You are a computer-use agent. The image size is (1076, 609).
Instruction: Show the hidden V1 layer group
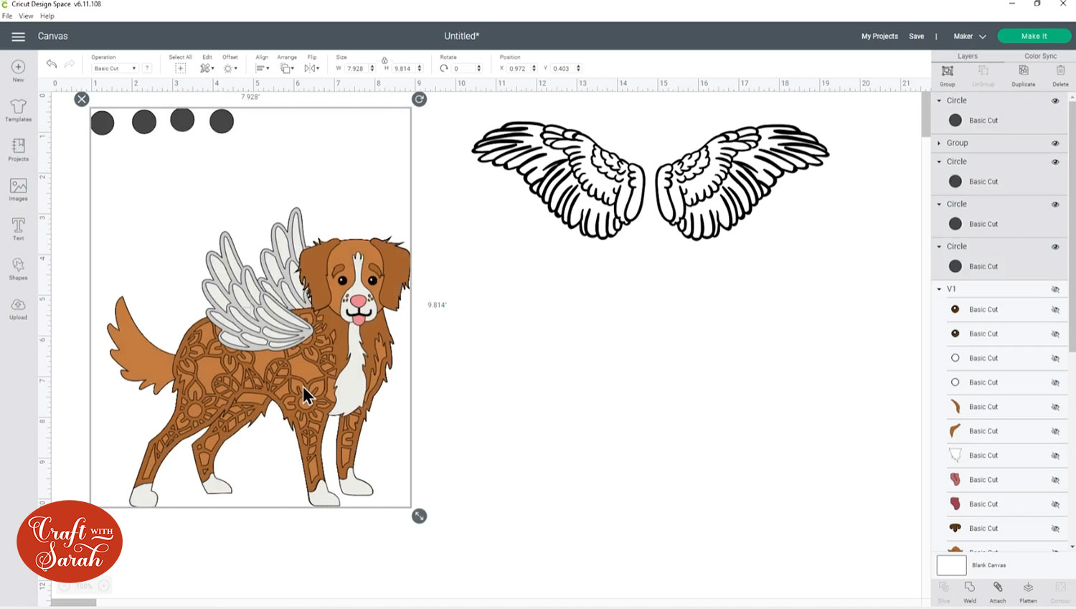(x=1055, y=289)
